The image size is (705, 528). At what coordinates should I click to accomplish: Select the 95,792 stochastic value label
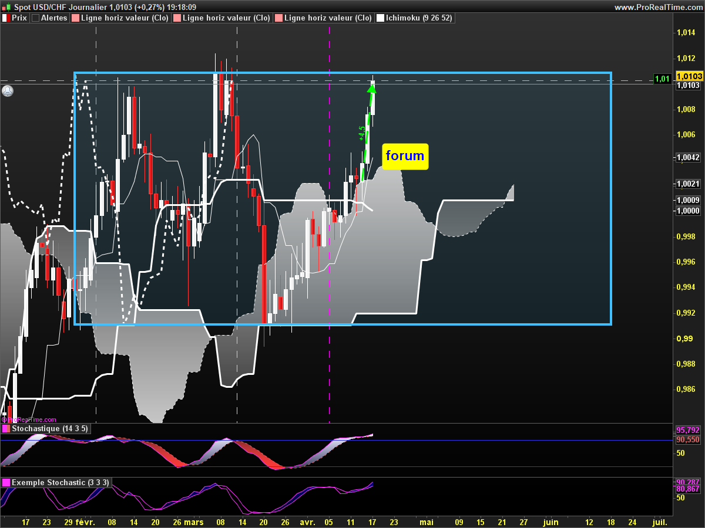coord(688,430)
